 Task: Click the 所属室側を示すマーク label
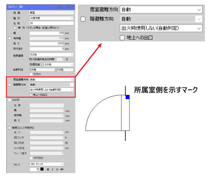(x=166, y=90)
